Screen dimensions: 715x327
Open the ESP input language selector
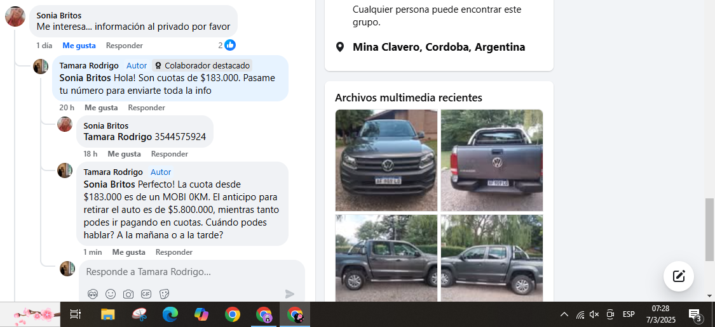629,314
